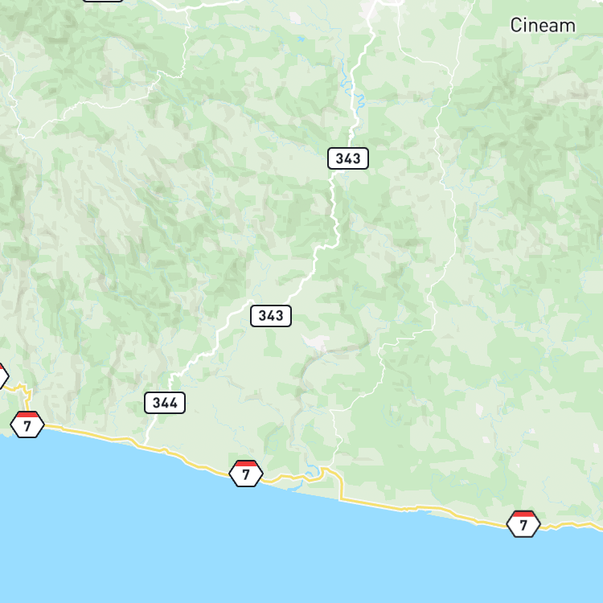Click the 344 route shield
The width and height of the screenshot is (603, 603).
tap(165, 403)
